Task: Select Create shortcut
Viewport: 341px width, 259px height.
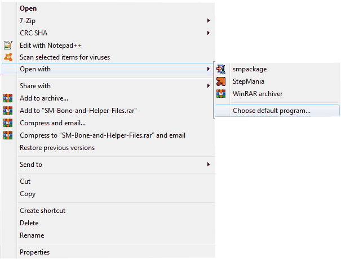Action: (108, 211)
